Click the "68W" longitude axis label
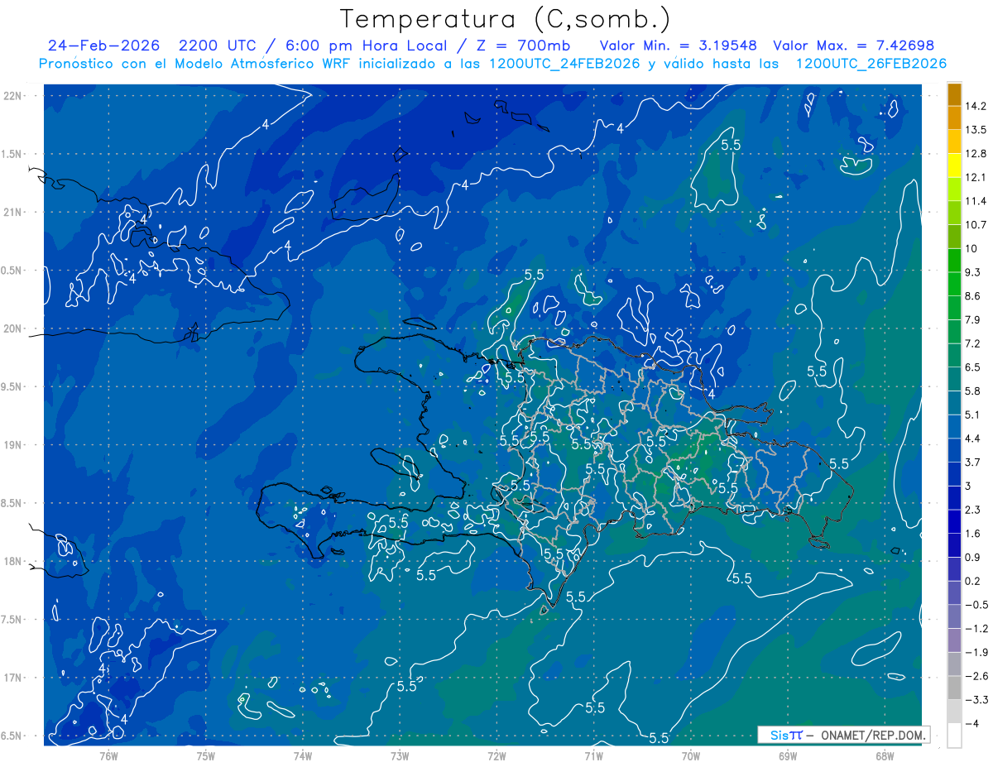The width and height of the screenshot is (993, 767). pos(885,755)
